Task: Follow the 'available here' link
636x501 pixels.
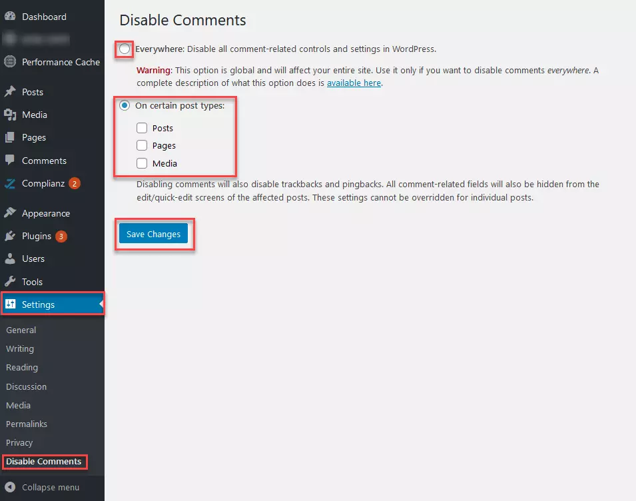Action: (x=354, y=83)
